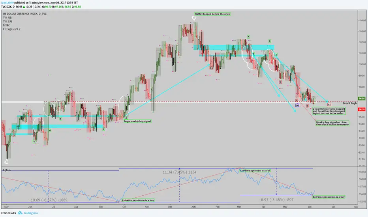Image resolution: width=368 pixels, height=217 pixels.
Task: Click the 'Nov' label on the time axis
Action: click(146, 207)
